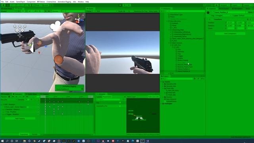254x143 pixels.
Task: Open the Gizmos dropdown in Scene view
Action: click(x=56, y=11)
